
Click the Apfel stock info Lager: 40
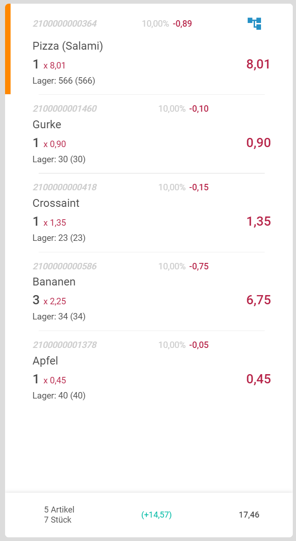click(x=59, y=395)
